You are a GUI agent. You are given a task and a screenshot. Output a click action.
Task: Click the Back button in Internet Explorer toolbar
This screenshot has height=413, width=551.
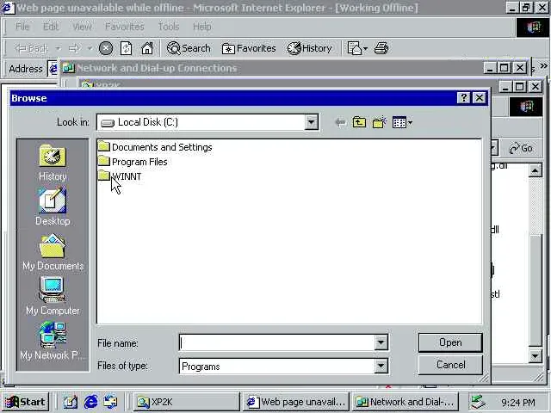tap(31, 48)
